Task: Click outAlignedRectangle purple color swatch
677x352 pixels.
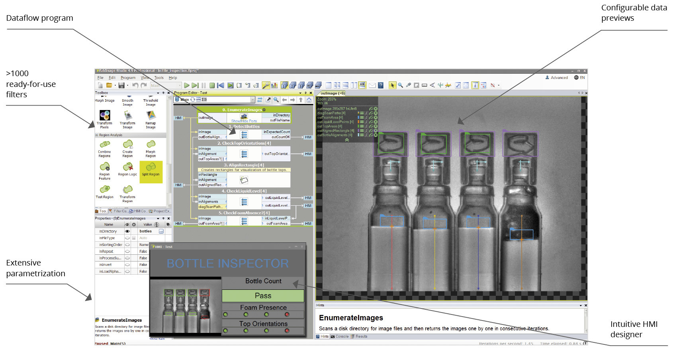Action: point(358,130)
